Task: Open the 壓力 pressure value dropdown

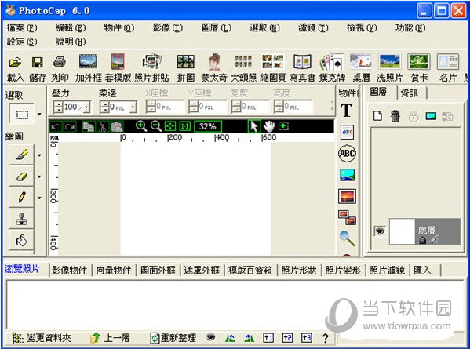Action: click(86, 107)
